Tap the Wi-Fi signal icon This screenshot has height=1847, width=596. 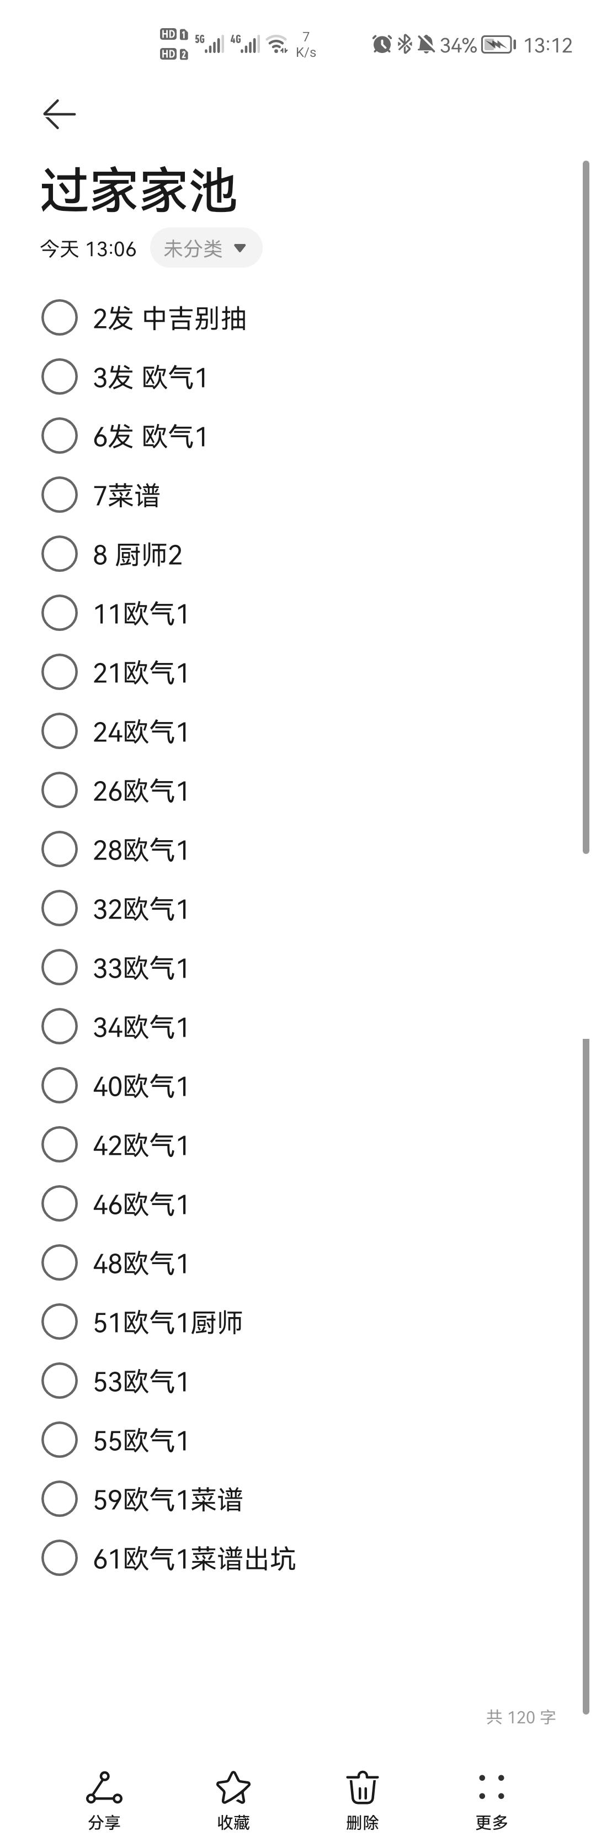278,45
